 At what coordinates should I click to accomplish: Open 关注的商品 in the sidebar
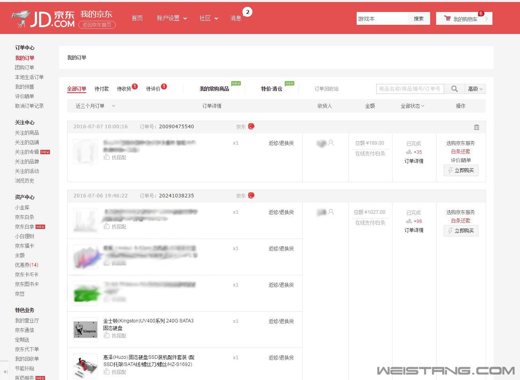(27, 133)
